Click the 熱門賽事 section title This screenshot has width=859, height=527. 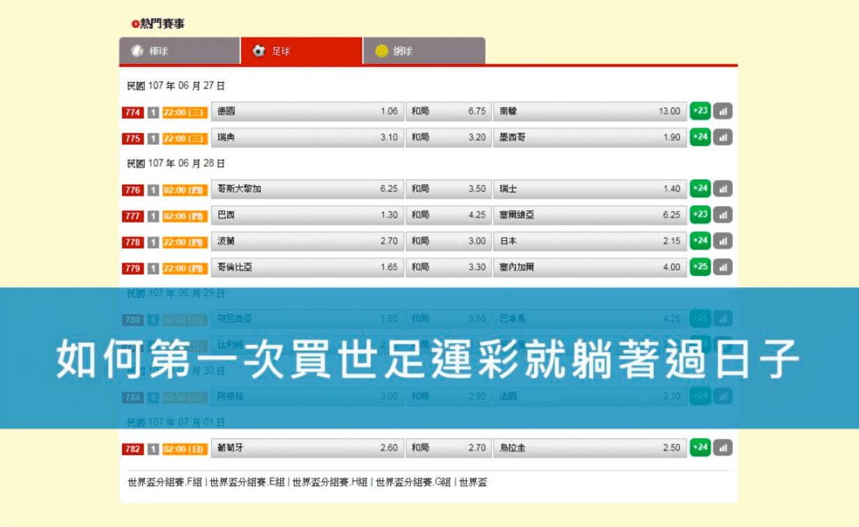162,24
